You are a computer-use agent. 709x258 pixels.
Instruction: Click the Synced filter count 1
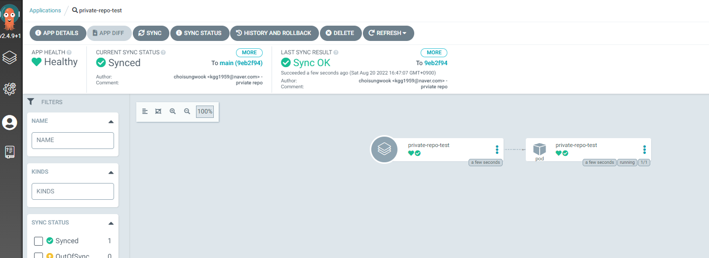click(110, 241)
